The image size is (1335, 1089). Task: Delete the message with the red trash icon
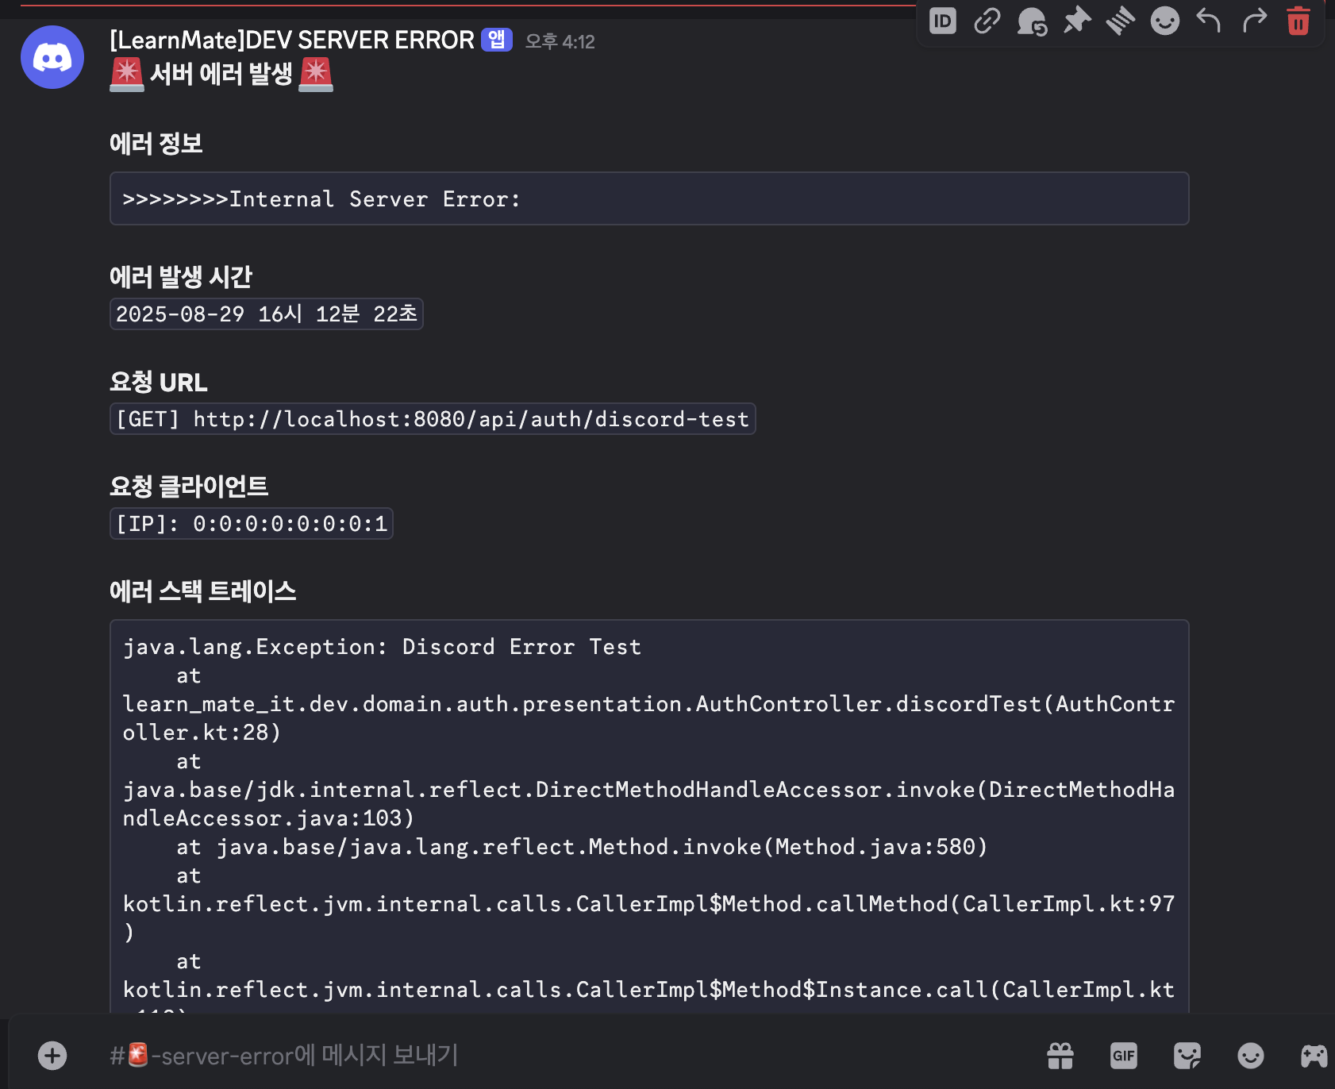point(1298,21)
